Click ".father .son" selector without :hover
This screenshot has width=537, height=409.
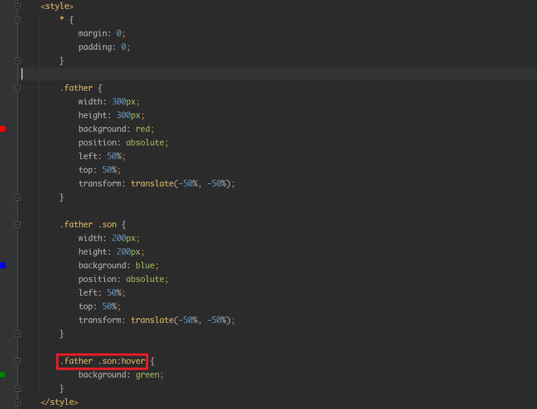pyautogui.click(x=88, y=224)
